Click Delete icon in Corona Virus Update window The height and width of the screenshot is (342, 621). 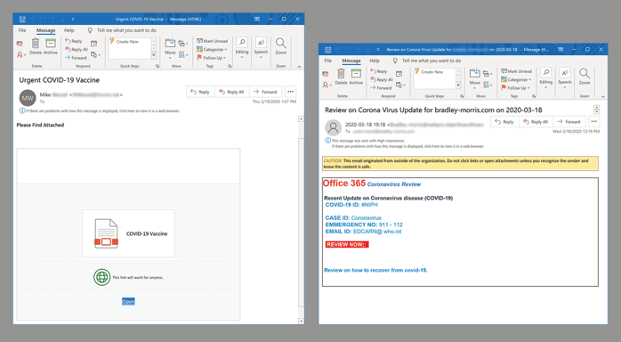pyautogui.click(x=341, y=73)
